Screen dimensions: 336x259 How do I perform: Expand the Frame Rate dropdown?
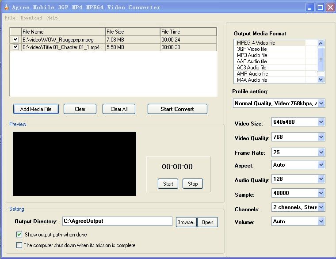(x=321, y=152)
